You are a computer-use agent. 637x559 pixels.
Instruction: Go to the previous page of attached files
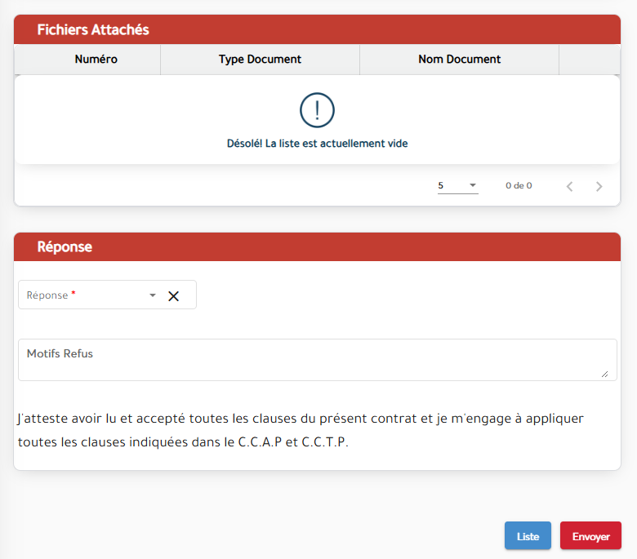pos(569,186)
